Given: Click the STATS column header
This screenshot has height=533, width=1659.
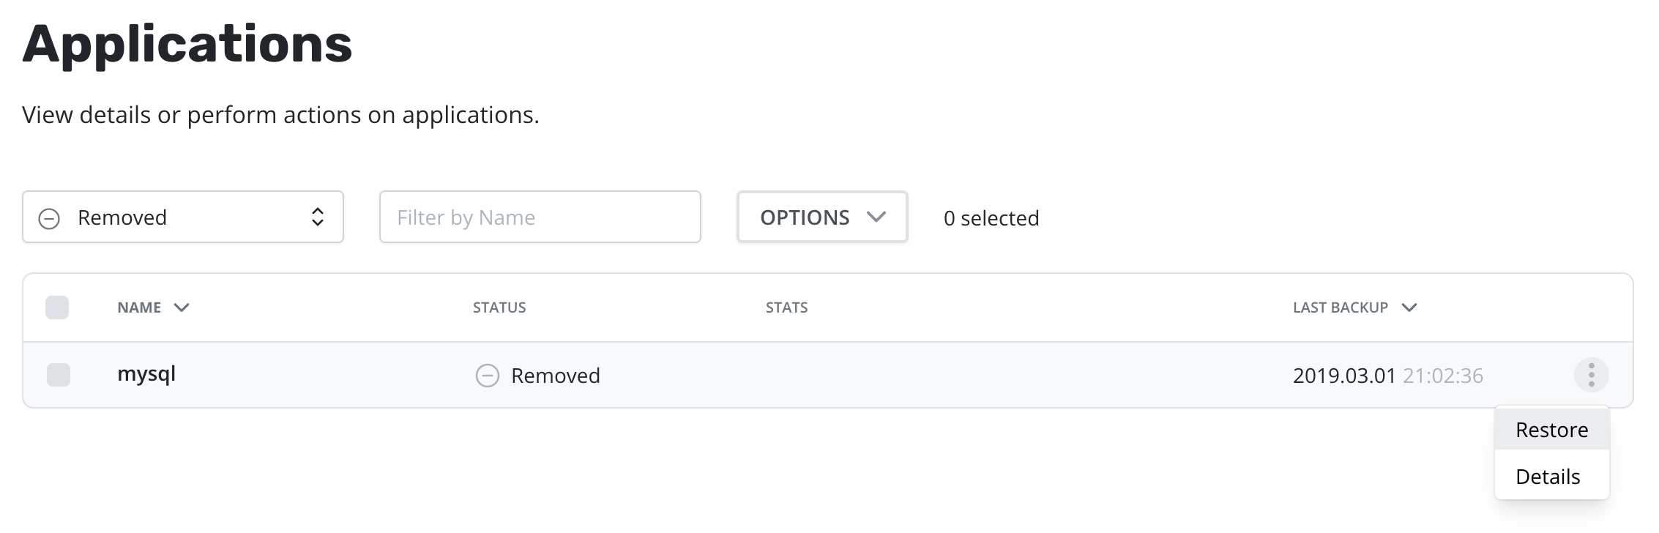Looking at the screenshot, I should (x=787, y=307).
